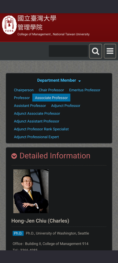Click Hong-Jen Chiu's profile photo
This screenshot has width=118, height=263.
click(31, 191)
